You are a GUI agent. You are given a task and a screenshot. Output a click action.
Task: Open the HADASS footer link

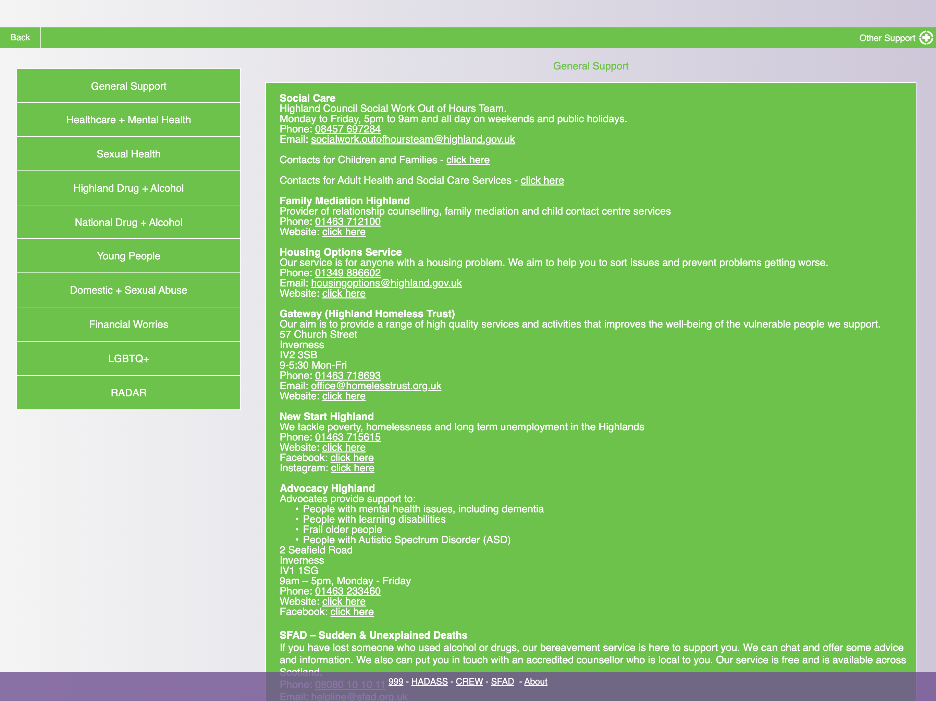(429, 681)
